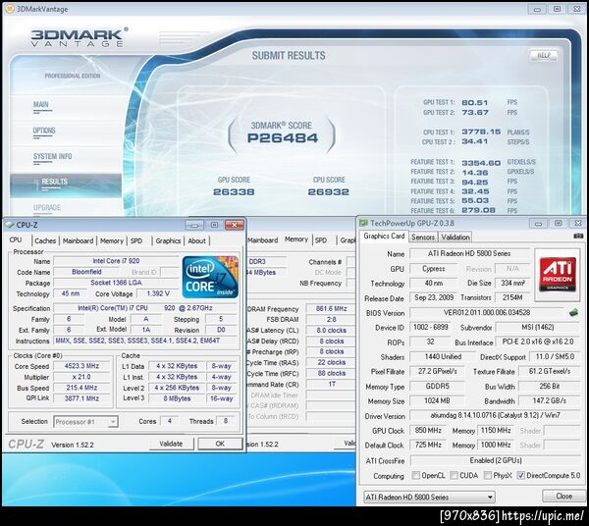The height and width of the screenshot is (526, 589).
Task: Click the GPU-Z title bar icon
Action: (363, 223)
